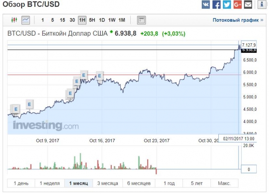This screenshot has height=194, width=269.
Task: Set interval to 5H
Action: click(92, 20)
